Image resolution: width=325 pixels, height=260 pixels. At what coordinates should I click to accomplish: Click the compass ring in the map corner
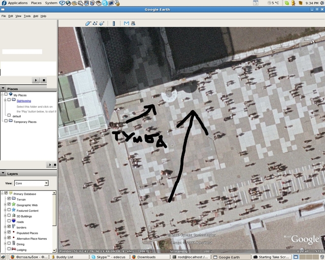click(307, 45)
